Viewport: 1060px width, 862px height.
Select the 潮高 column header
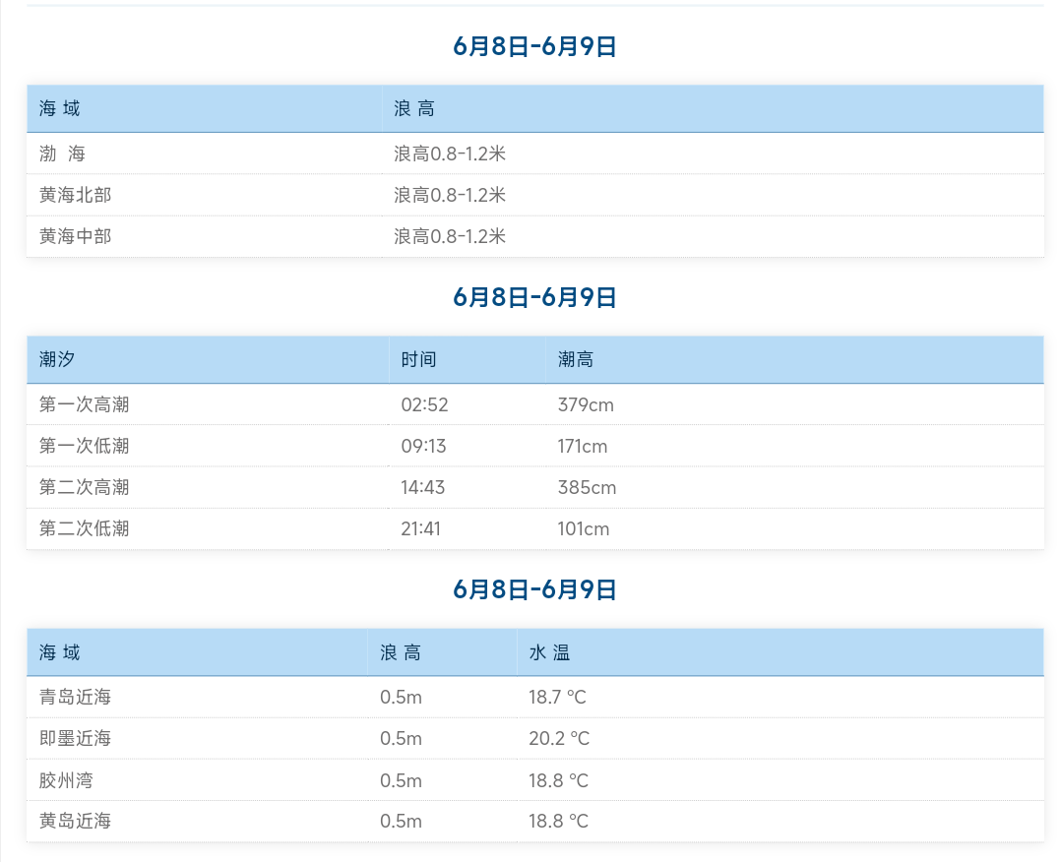pyautogui.click(x=576, y=359)
